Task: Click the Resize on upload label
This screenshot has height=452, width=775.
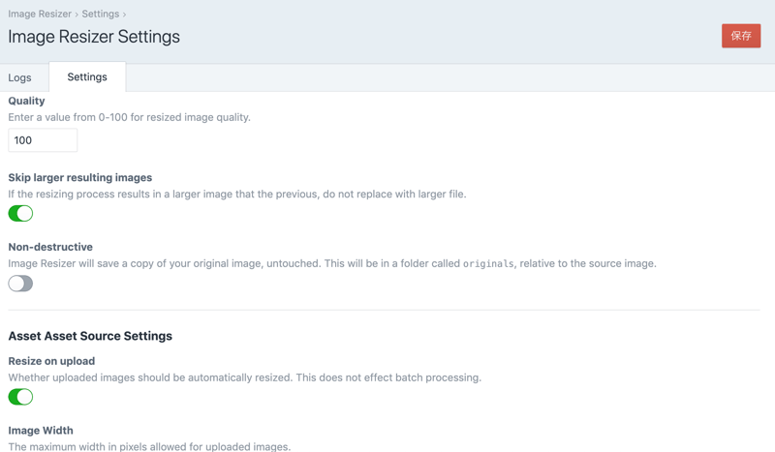Action: pos(51,361)
